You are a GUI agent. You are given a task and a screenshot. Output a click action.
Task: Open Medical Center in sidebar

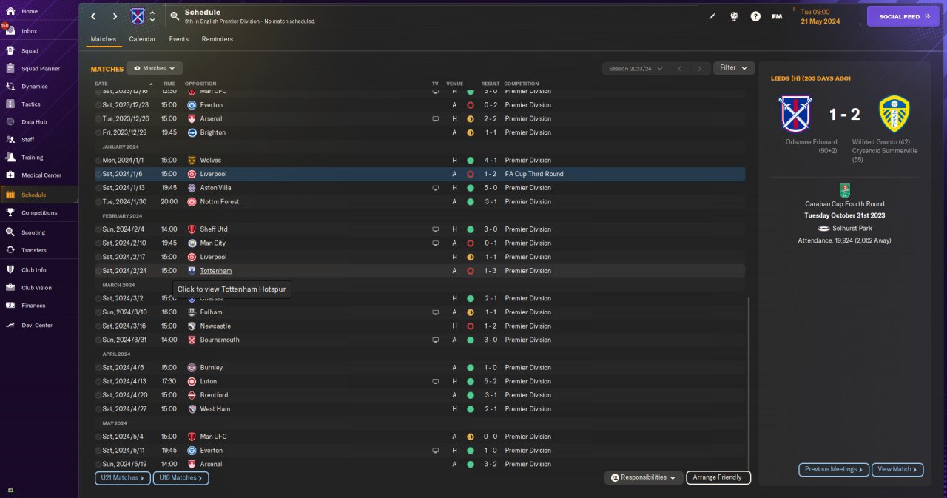click(41, 175)
